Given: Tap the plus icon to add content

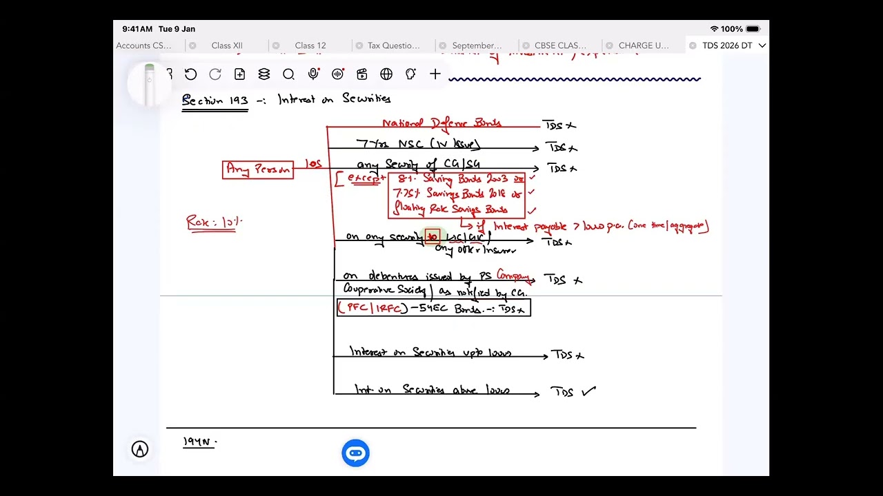Looking at the screenshot, I should point(435,74).
